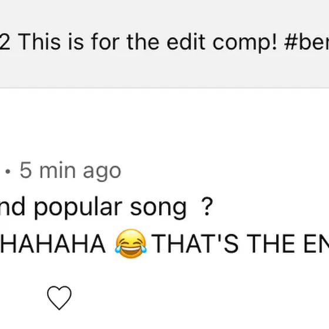
Task: Click the bullet dot before "5 min ago"
Action: (8, 172)
